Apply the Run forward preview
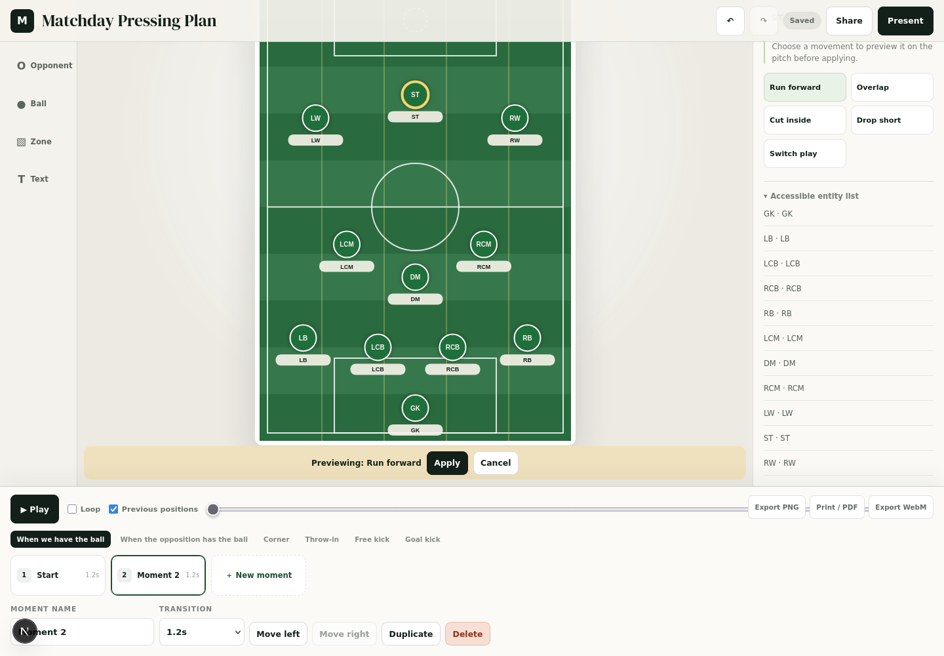 click(x=447, y=463)
